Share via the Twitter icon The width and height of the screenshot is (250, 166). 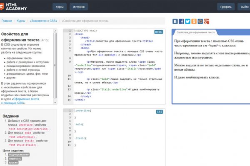coord(188,21)
